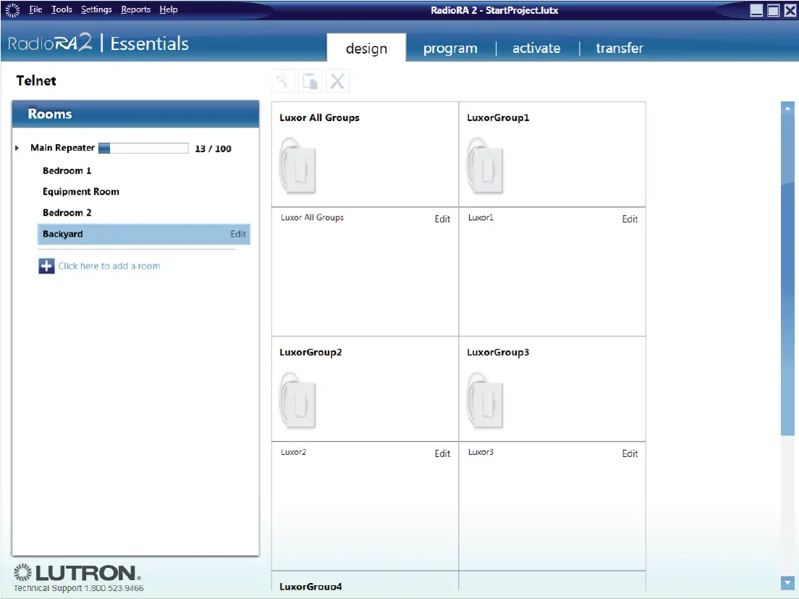This screenshot has height=599, width=799.
Task: Select the LuxorGroup2 dimmer icon
Action: point(297,401)
